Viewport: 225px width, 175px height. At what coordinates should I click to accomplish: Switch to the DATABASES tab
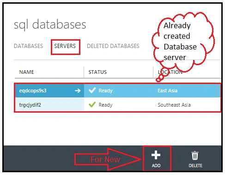[29, 46]
